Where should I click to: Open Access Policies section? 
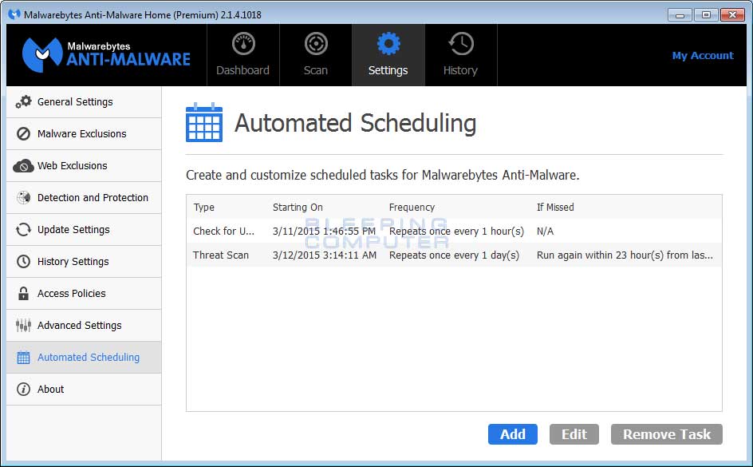pos(84,294)
